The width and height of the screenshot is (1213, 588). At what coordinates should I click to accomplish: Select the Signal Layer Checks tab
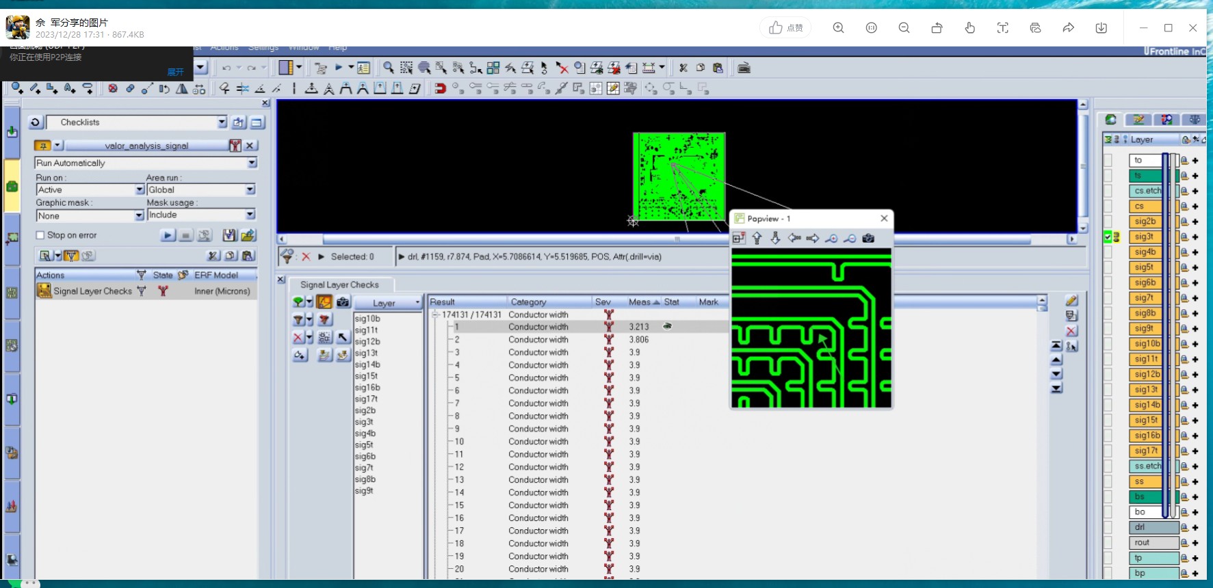(339, 284)
